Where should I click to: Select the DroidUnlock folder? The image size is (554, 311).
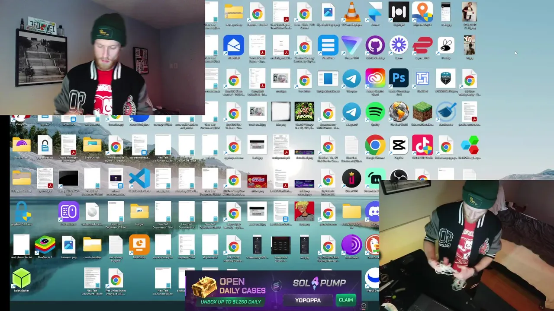pos(92,146)
